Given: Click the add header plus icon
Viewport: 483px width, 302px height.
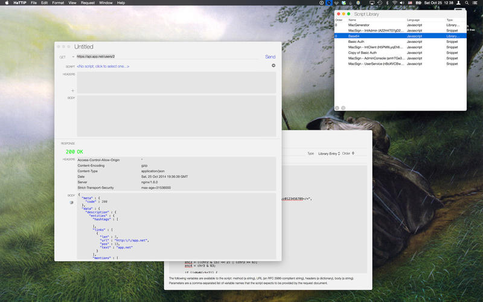Looking at the screenshot, I should (73, 91).
